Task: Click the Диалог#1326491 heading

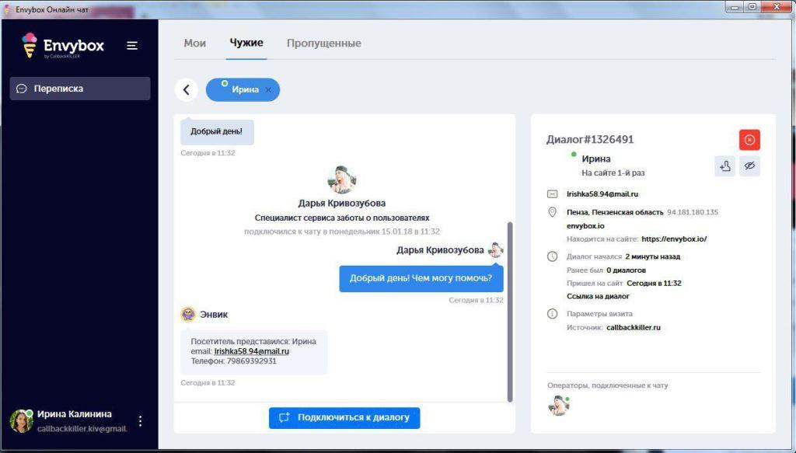Action: pos(590,140)
